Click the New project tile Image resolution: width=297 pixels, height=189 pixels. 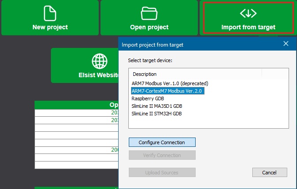50,17
